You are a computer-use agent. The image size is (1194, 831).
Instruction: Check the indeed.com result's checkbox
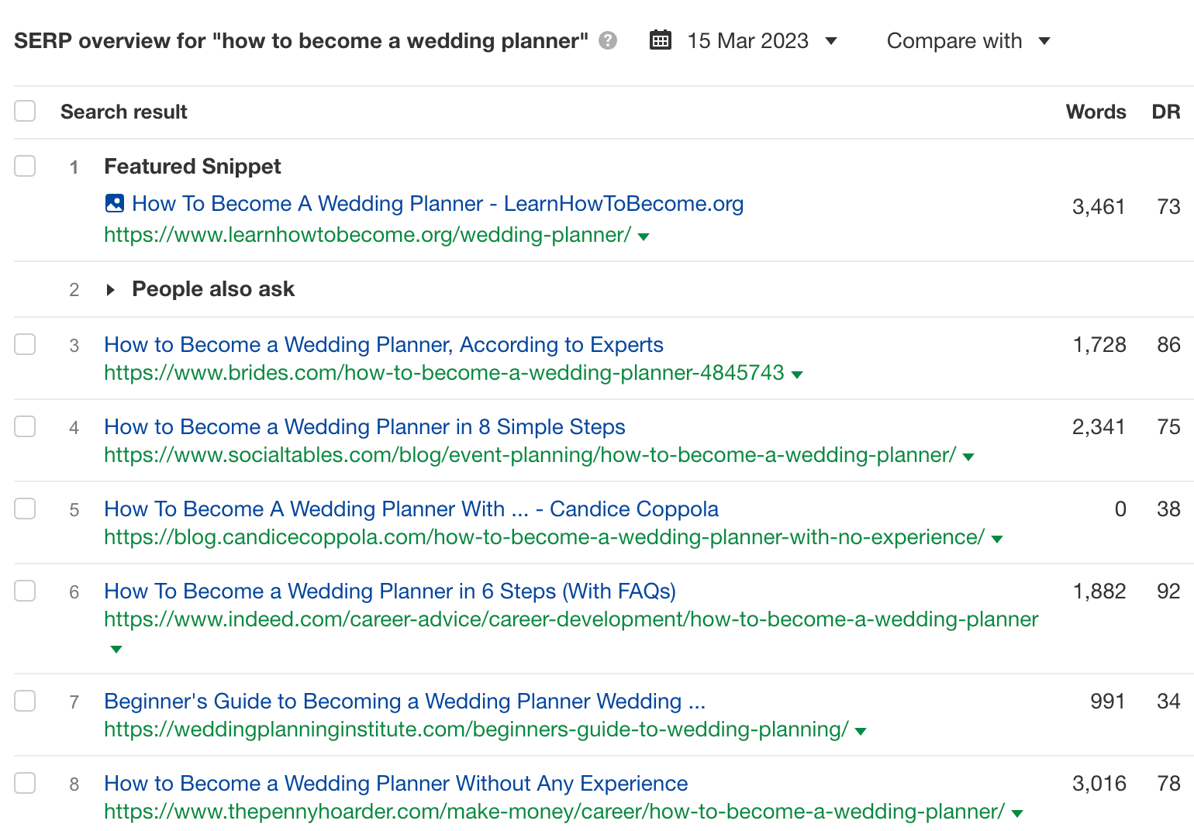coord(24,591)
